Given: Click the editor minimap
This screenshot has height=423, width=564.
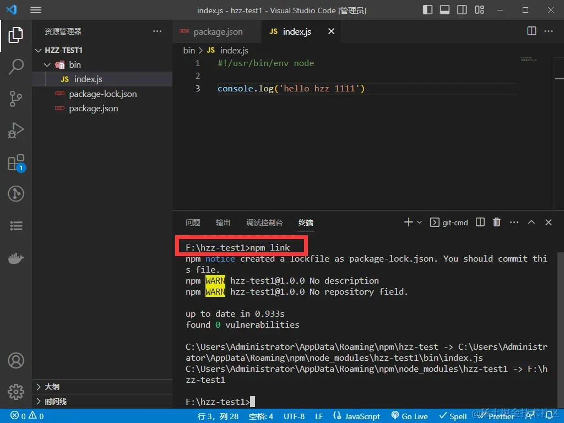Looking at the screenshot, I should point(529,59).
